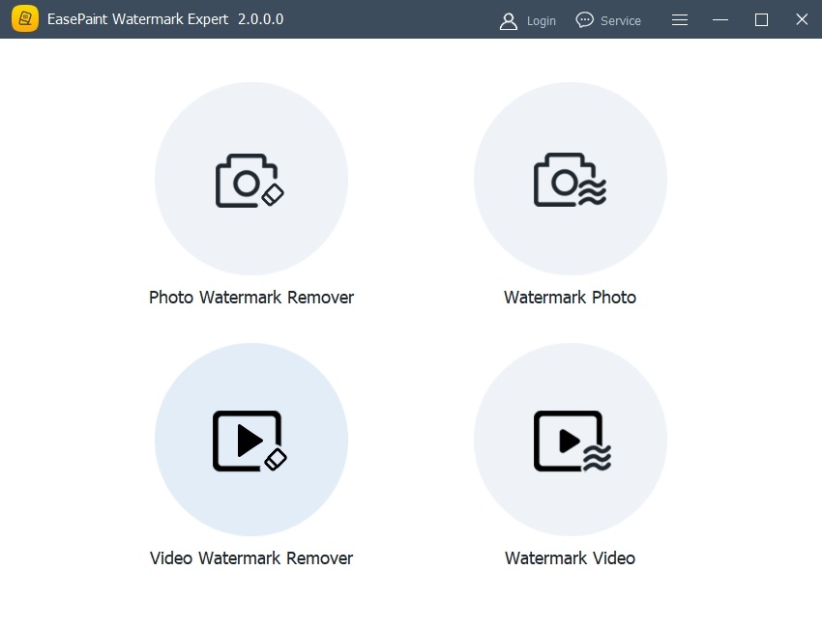Select the Video Watermark Remover label
Viewport: 822px width, 628px height.
[251, 557]
